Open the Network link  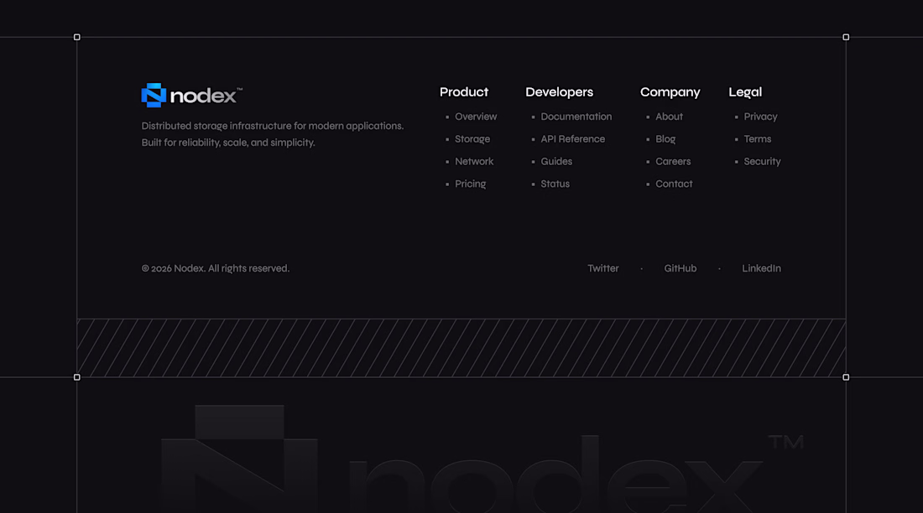(x=474, y=161)
